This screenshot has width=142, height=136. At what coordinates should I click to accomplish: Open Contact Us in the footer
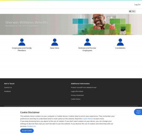pyautogui.click(x=8, y=87)
